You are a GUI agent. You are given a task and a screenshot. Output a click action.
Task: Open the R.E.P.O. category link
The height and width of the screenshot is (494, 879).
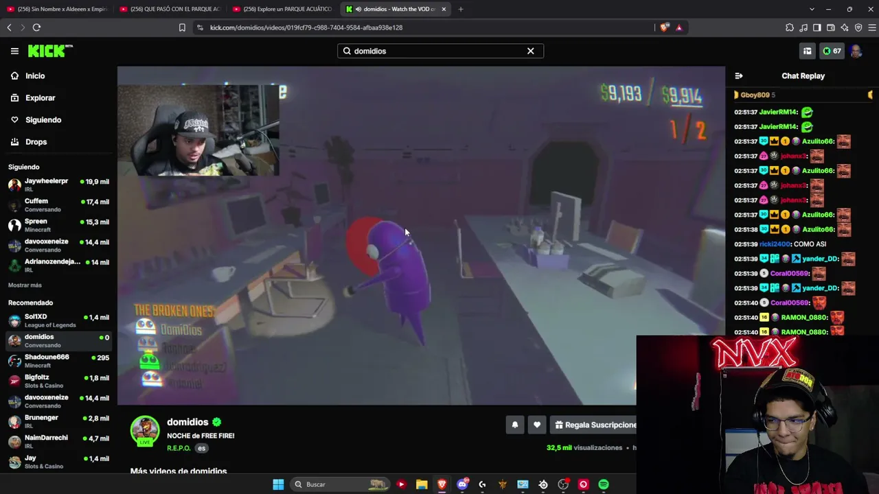179,448
